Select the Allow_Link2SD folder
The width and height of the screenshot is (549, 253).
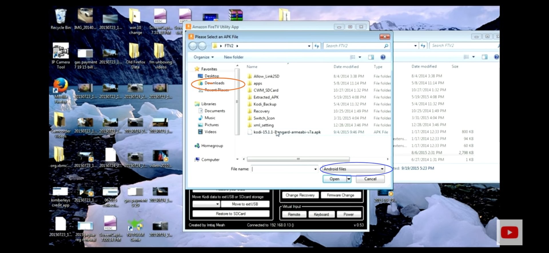coord(266,76)
